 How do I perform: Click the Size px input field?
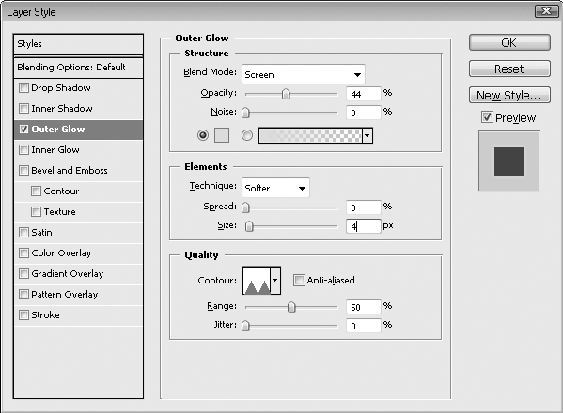pos(364,226)
